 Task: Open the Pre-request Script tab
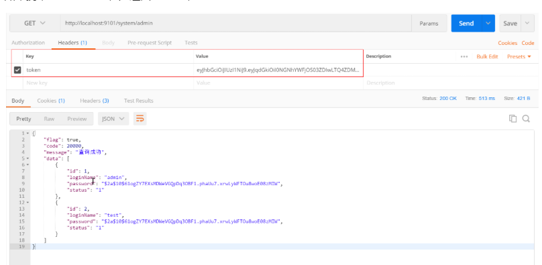[150, 43]
